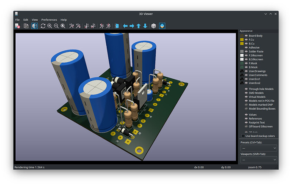The height and width of the screenshot is (185, 292).
Task: Click the References label in Appearance panel
Action: tap(255, 119)
